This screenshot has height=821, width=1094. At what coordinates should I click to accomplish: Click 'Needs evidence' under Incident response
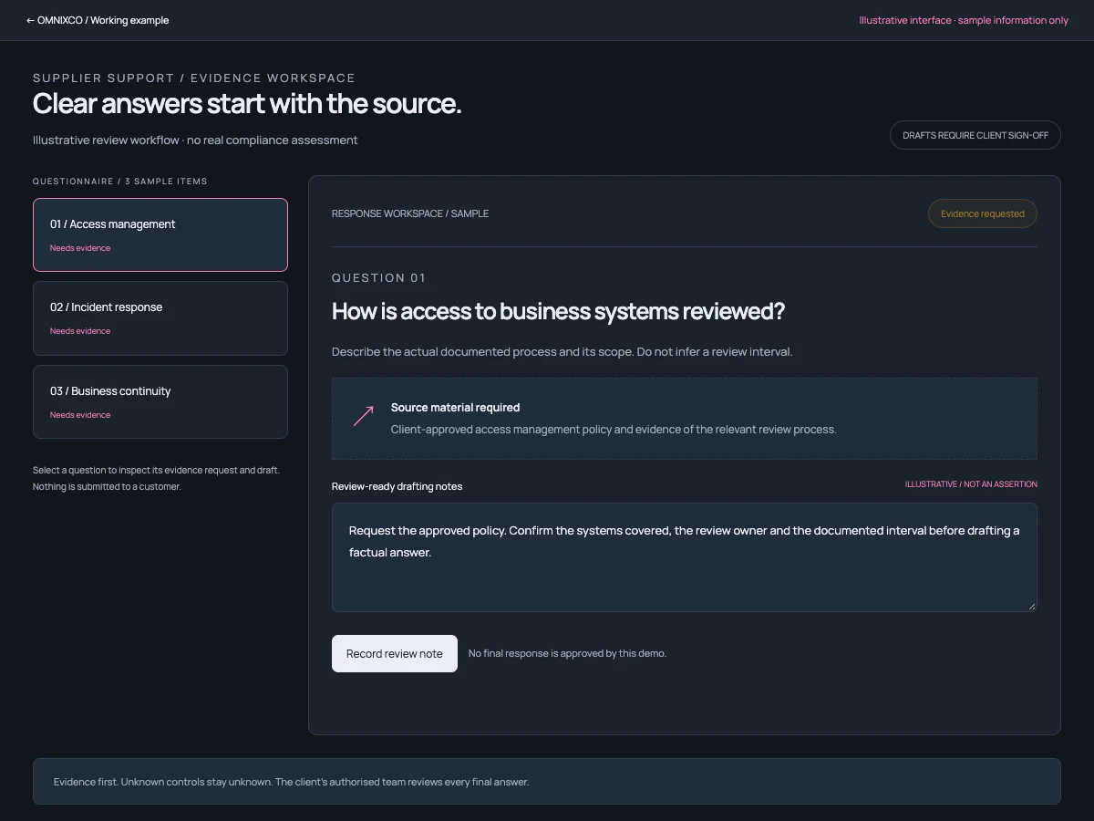tap(80, 331)
